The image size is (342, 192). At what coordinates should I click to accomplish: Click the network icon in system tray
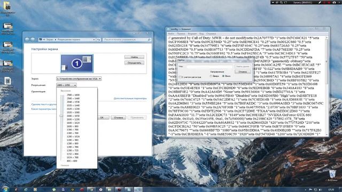pos(315,190)
